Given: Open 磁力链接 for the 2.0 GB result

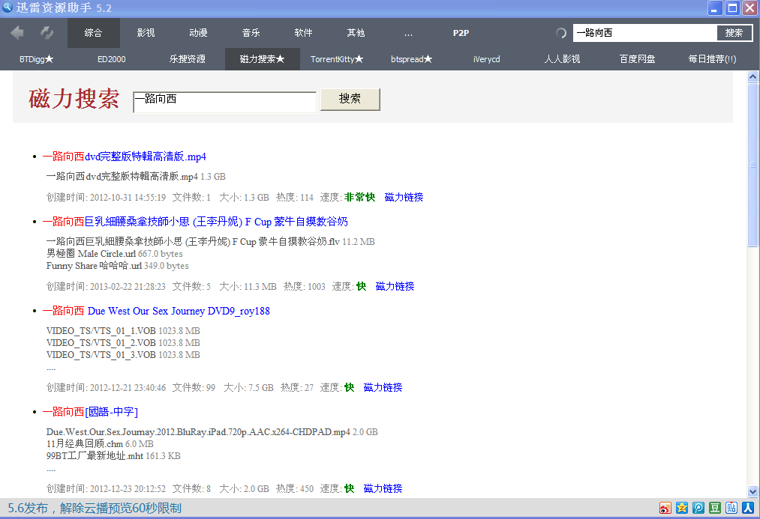Looking at the screenshot, I should click(383, 488).
